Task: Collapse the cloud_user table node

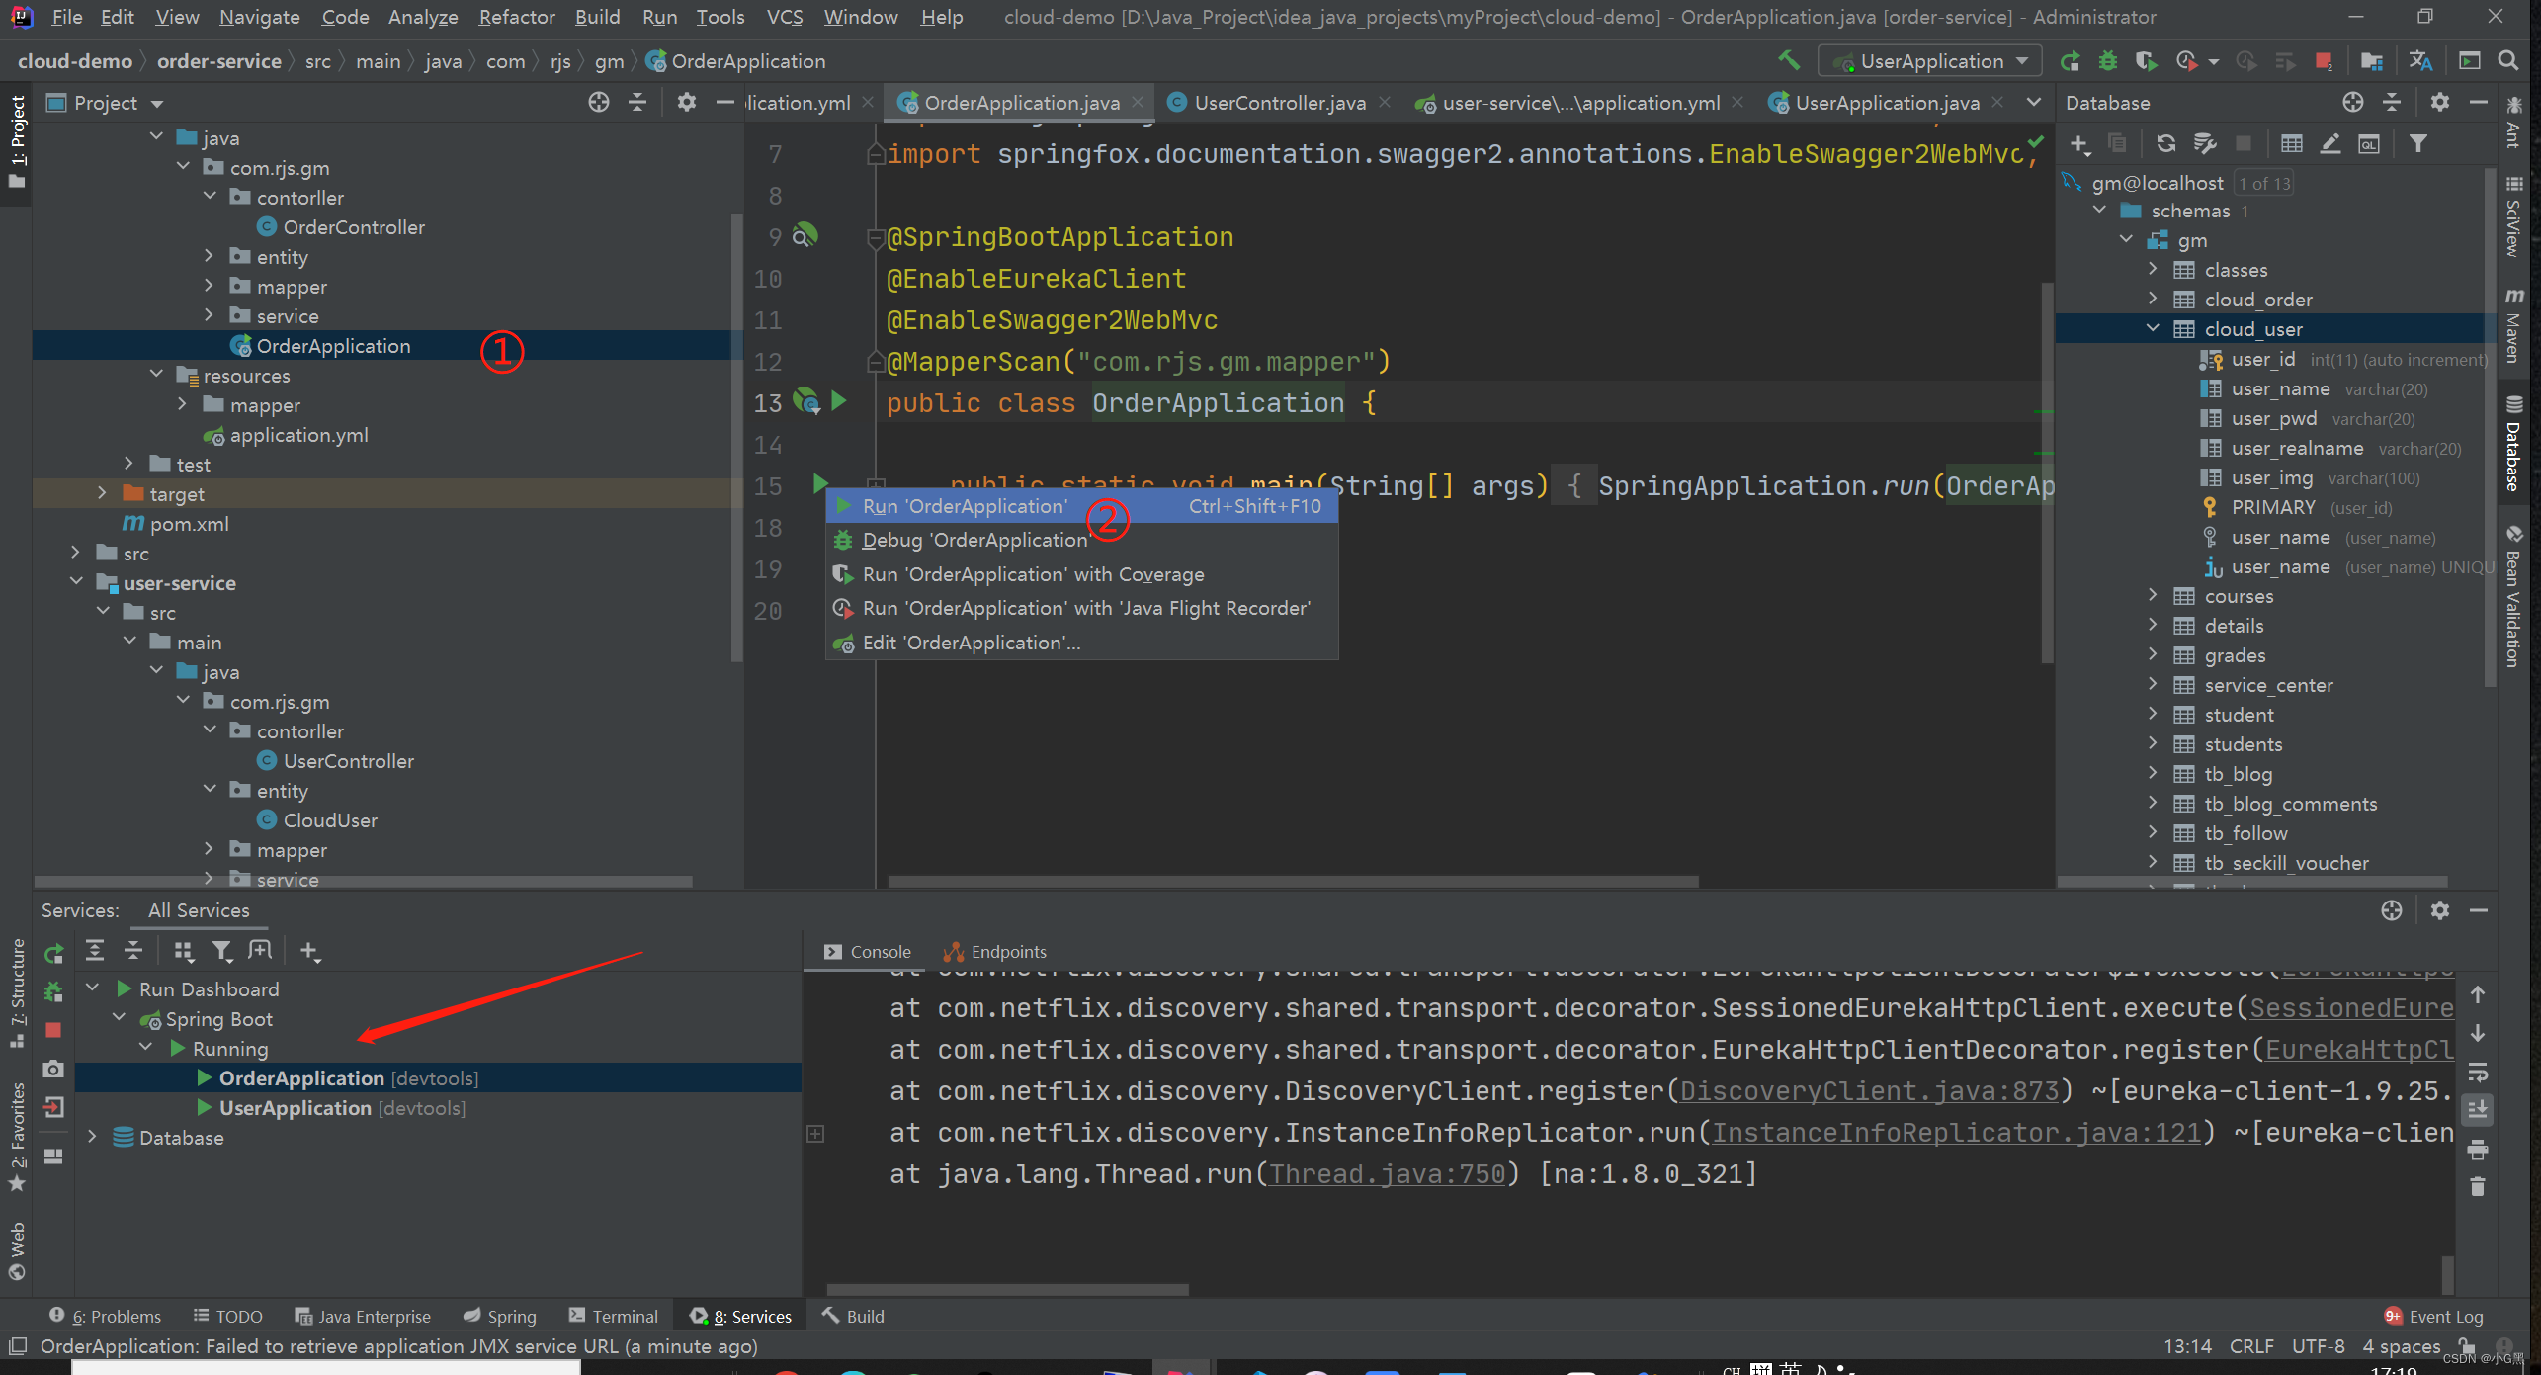Action: point(2153,329)
